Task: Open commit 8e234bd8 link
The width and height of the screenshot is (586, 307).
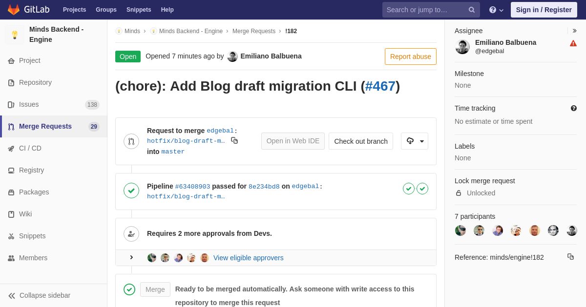Action: 264,187
